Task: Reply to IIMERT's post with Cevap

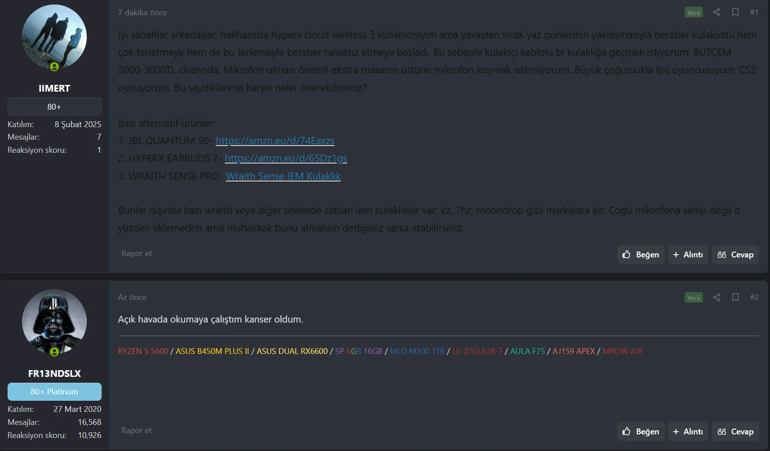Action: click(735, 255)
